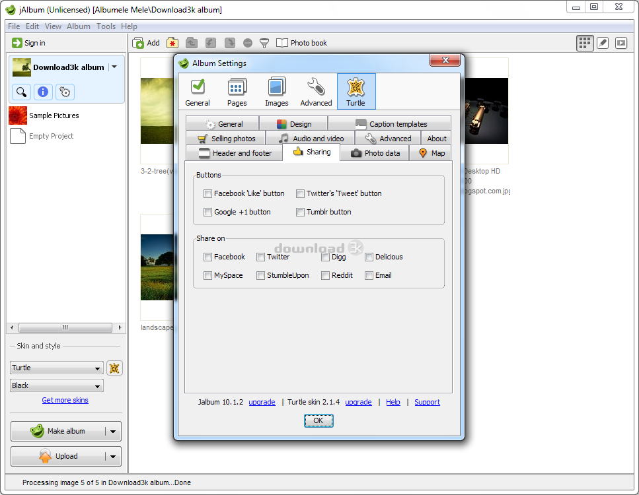Click the move up folder icon
This screenshot has height=495, width=639.
coord(192,43)
